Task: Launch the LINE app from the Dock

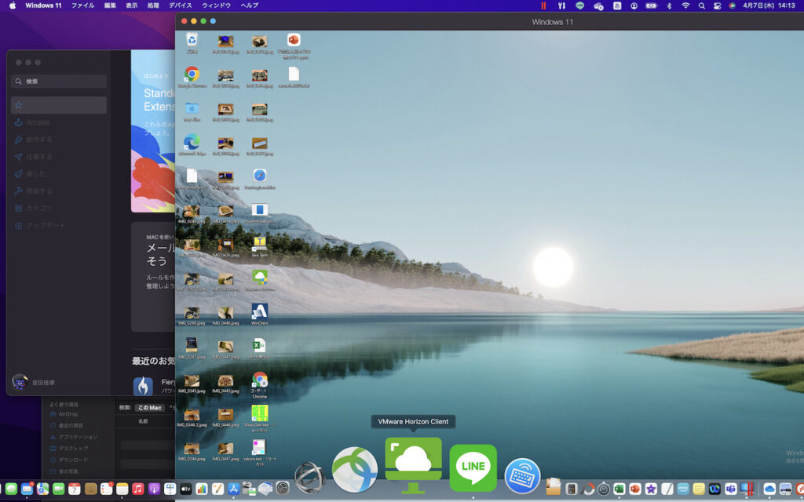Action: [473, 467]
